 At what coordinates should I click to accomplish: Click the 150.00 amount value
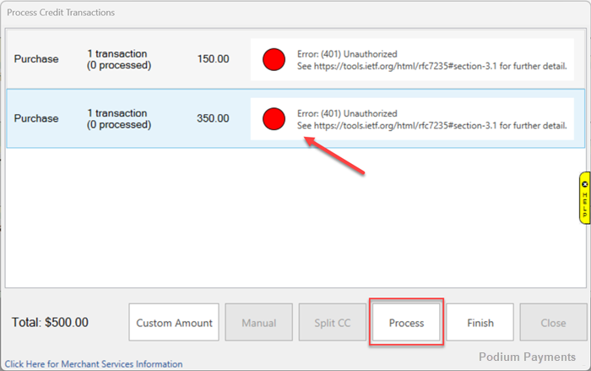pyautogui.click(x=213, y=60)
